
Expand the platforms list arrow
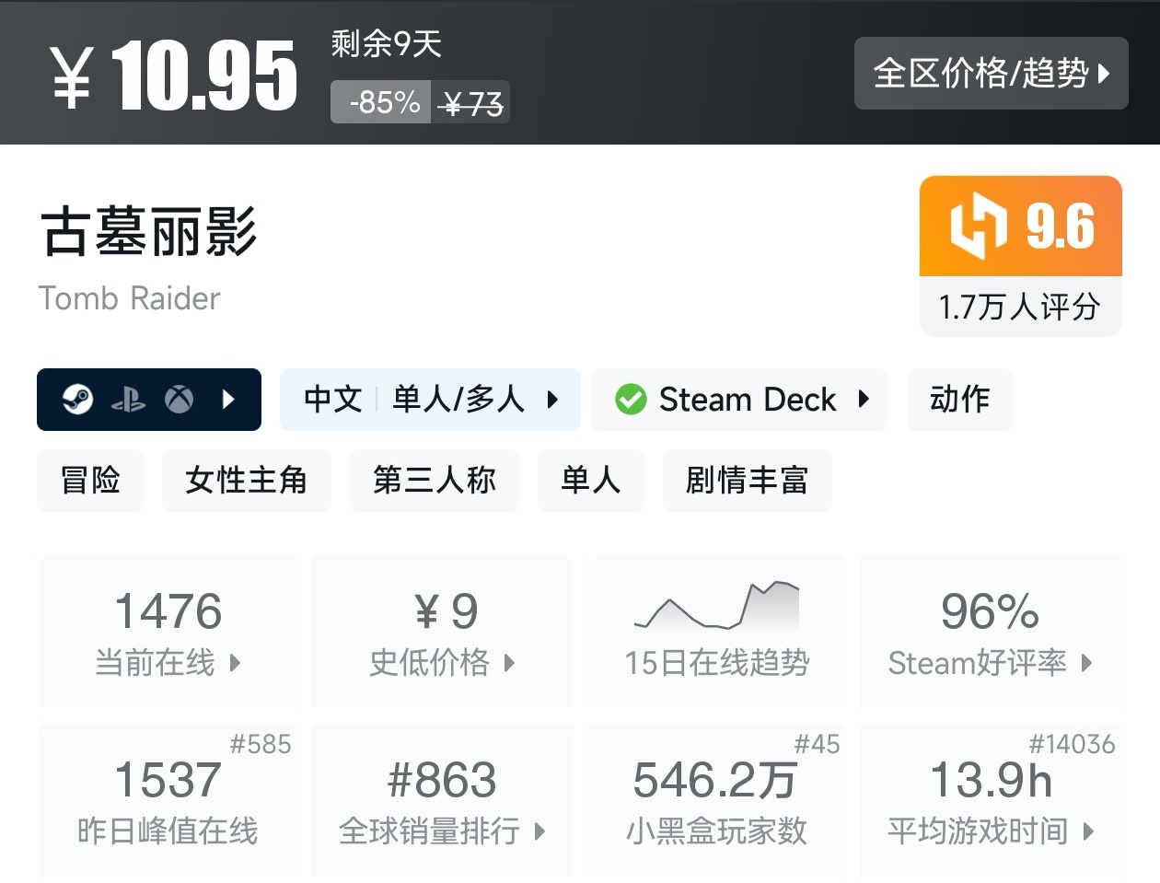pyautogui.click(x=229, y=400)
